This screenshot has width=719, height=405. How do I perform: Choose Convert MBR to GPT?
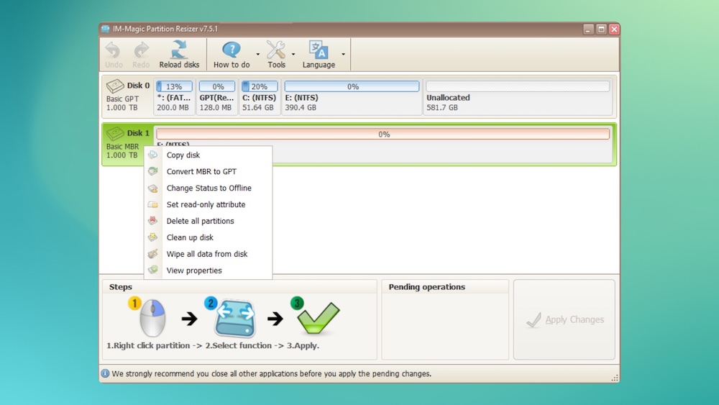201,172
